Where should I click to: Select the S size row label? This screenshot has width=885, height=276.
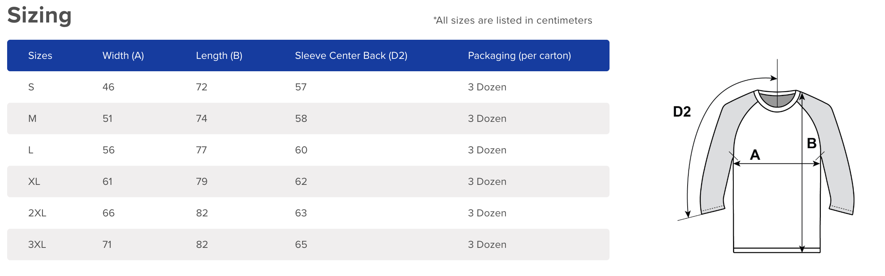click(x=31, y=87)
